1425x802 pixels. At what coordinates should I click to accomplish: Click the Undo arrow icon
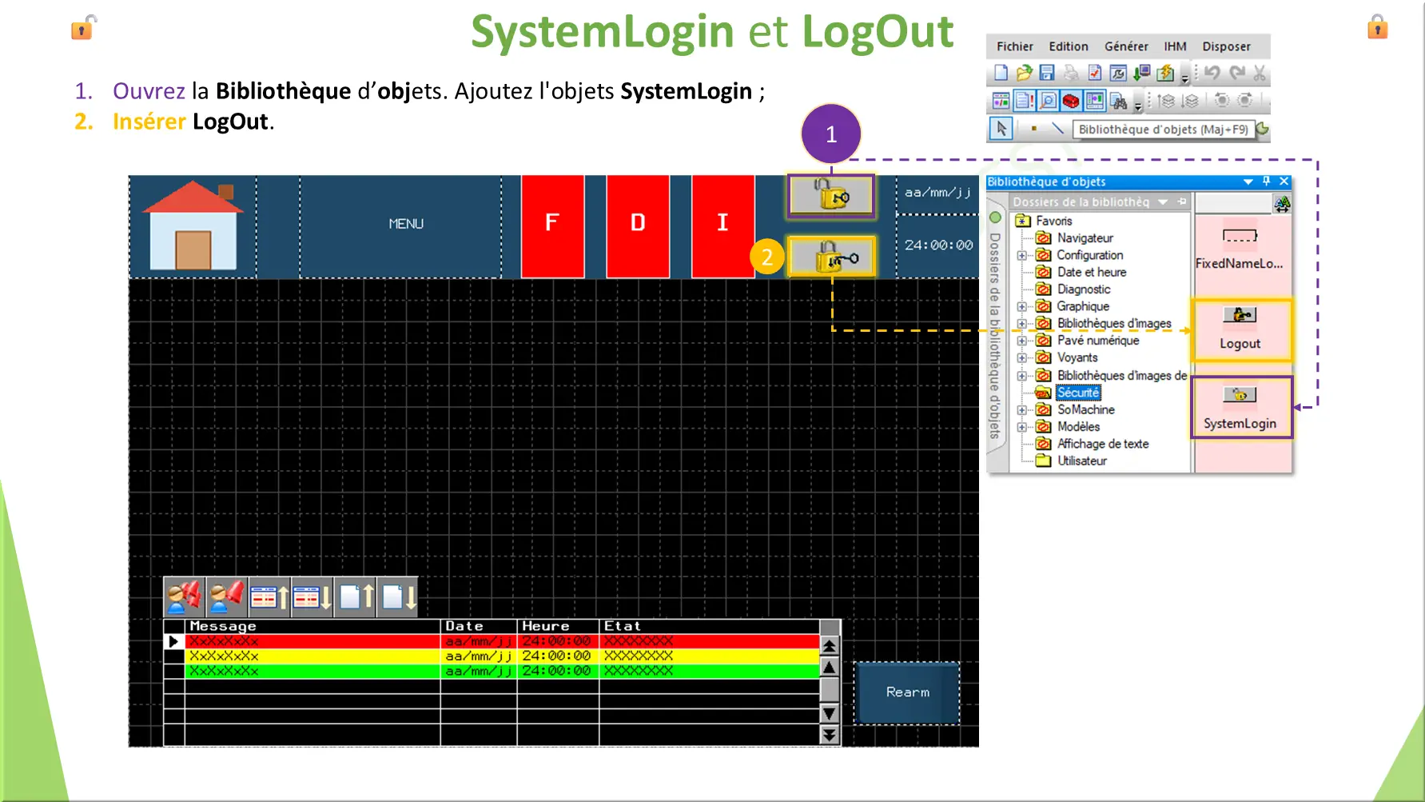(1212, 74)
